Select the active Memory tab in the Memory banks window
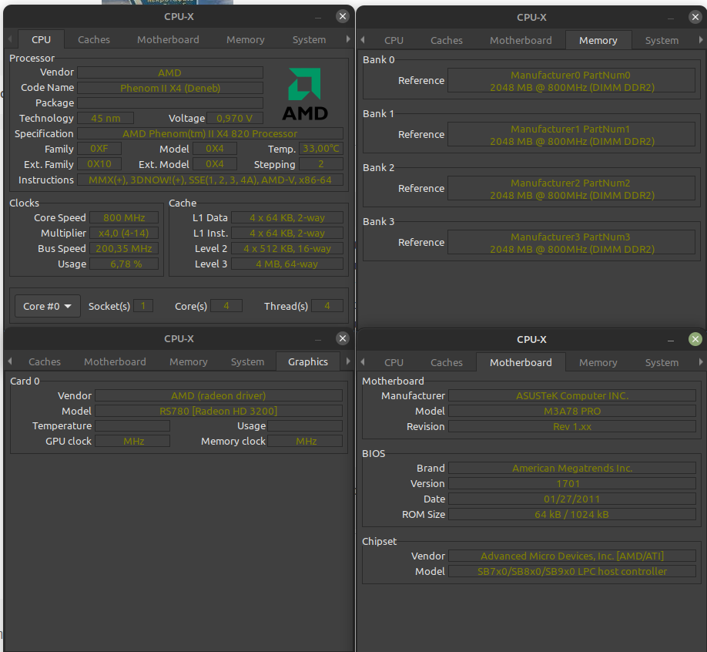 click(598, 41)
